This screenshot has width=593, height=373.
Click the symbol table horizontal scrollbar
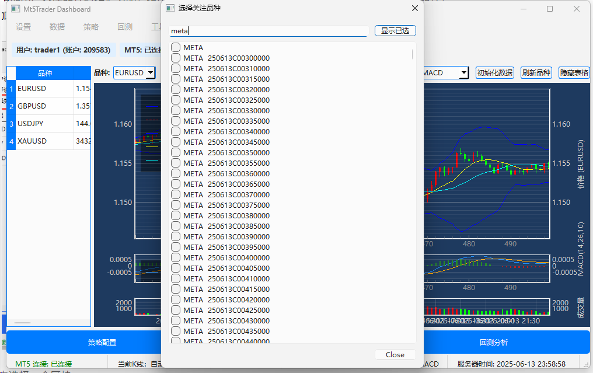(x=23, y=323)
